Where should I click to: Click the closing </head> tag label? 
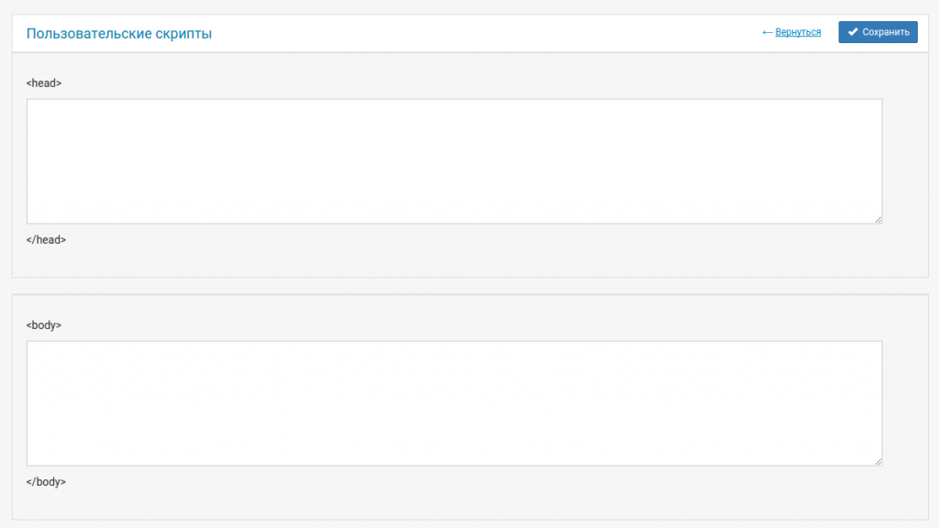46,240
